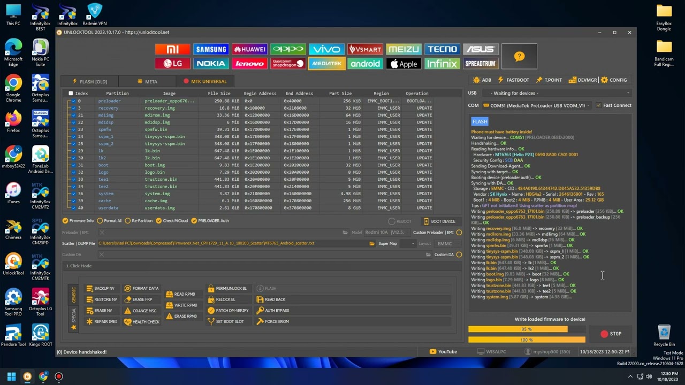Select the Xiaomi MI brand logo
685x385 pixels.
[x=172, y=49]
